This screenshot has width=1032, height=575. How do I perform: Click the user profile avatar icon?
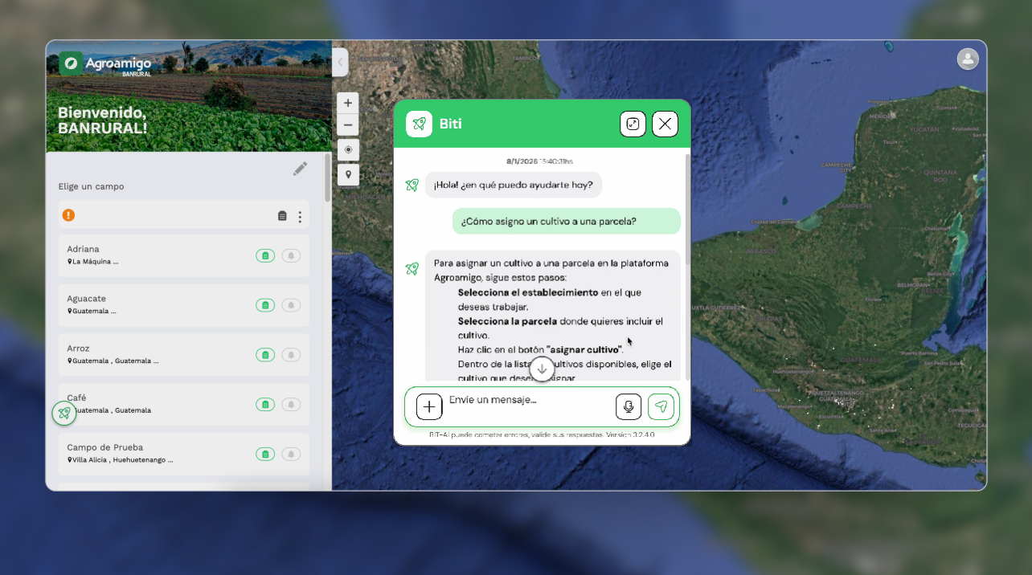pos(968,59)
